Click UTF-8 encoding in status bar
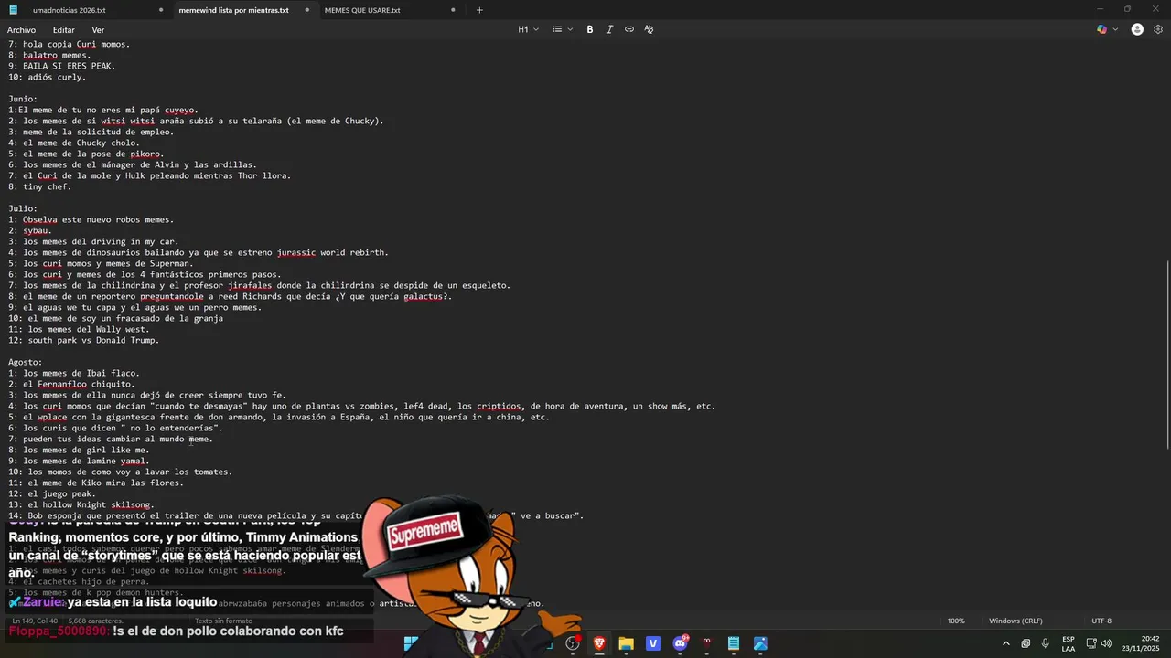This screenshot has width=1171, height=658. [x=1101, y=621]
